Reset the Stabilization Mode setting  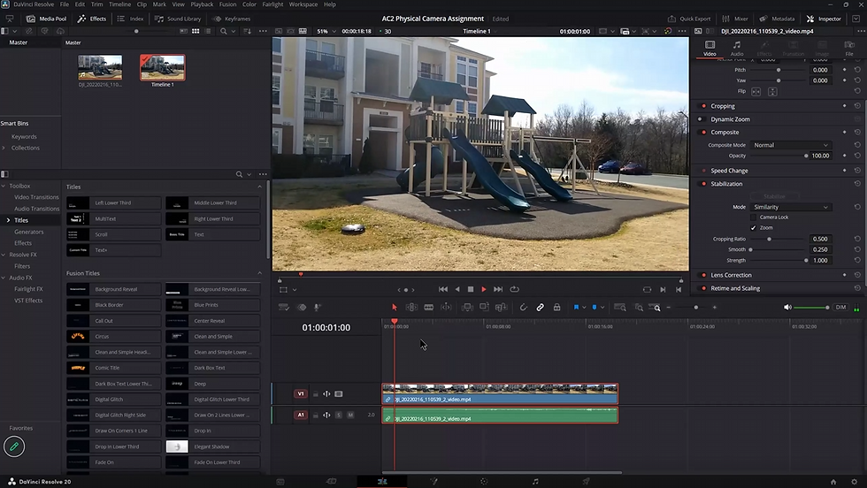coord(857,207)
